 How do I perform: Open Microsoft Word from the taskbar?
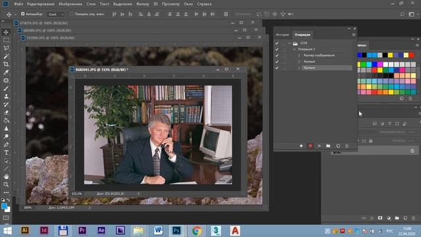point(158,230)
